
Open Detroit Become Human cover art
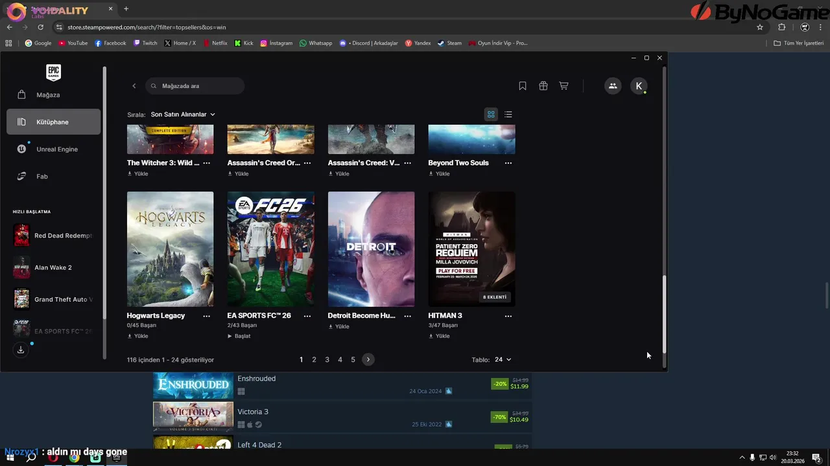point(371,249)
